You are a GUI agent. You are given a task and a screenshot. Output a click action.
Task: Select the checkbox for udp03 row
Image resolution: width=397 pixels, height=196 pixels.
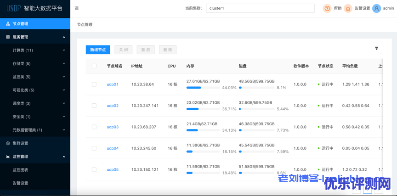click(x=94, y=127)
